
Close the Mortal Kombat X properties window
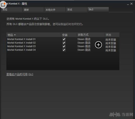pos(131,4)
